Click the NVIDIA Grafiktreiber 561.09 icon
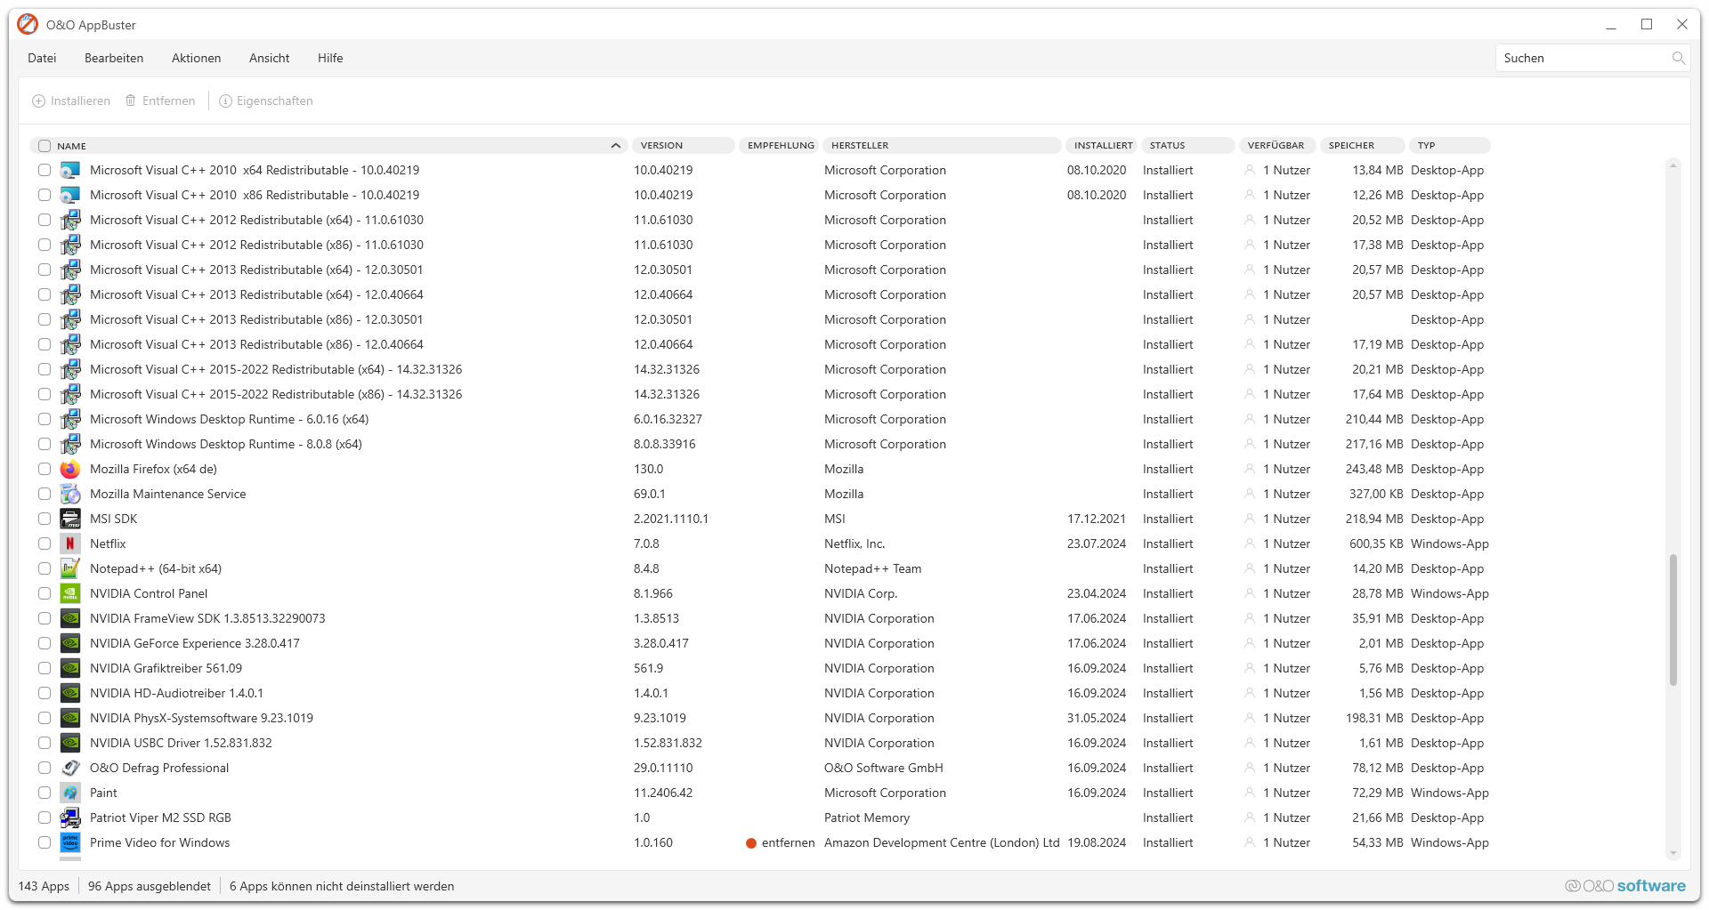The image size is (1709, 910). pos(70,668)
